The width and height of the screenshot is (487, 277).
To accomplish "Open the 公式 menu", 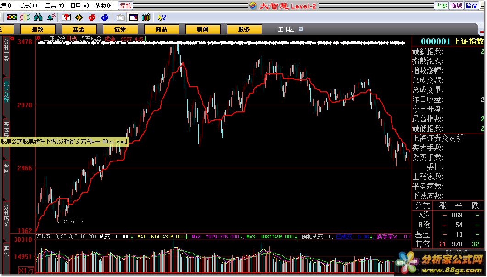I will pos(29,6).
